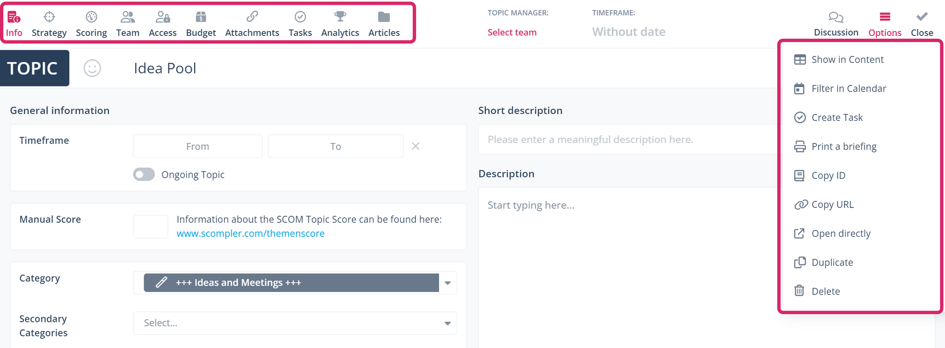Click the Access lock icon
945x348 pixels.
[162, 17]
